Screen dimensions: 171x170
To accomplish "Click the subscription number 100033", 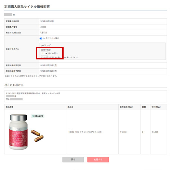I will tap(43, 27).
